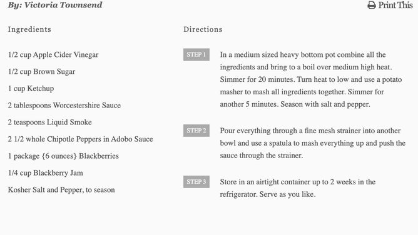Click the STEP 2 badge
The height and width of the screenshot is (235, 418).
(196, 131)
